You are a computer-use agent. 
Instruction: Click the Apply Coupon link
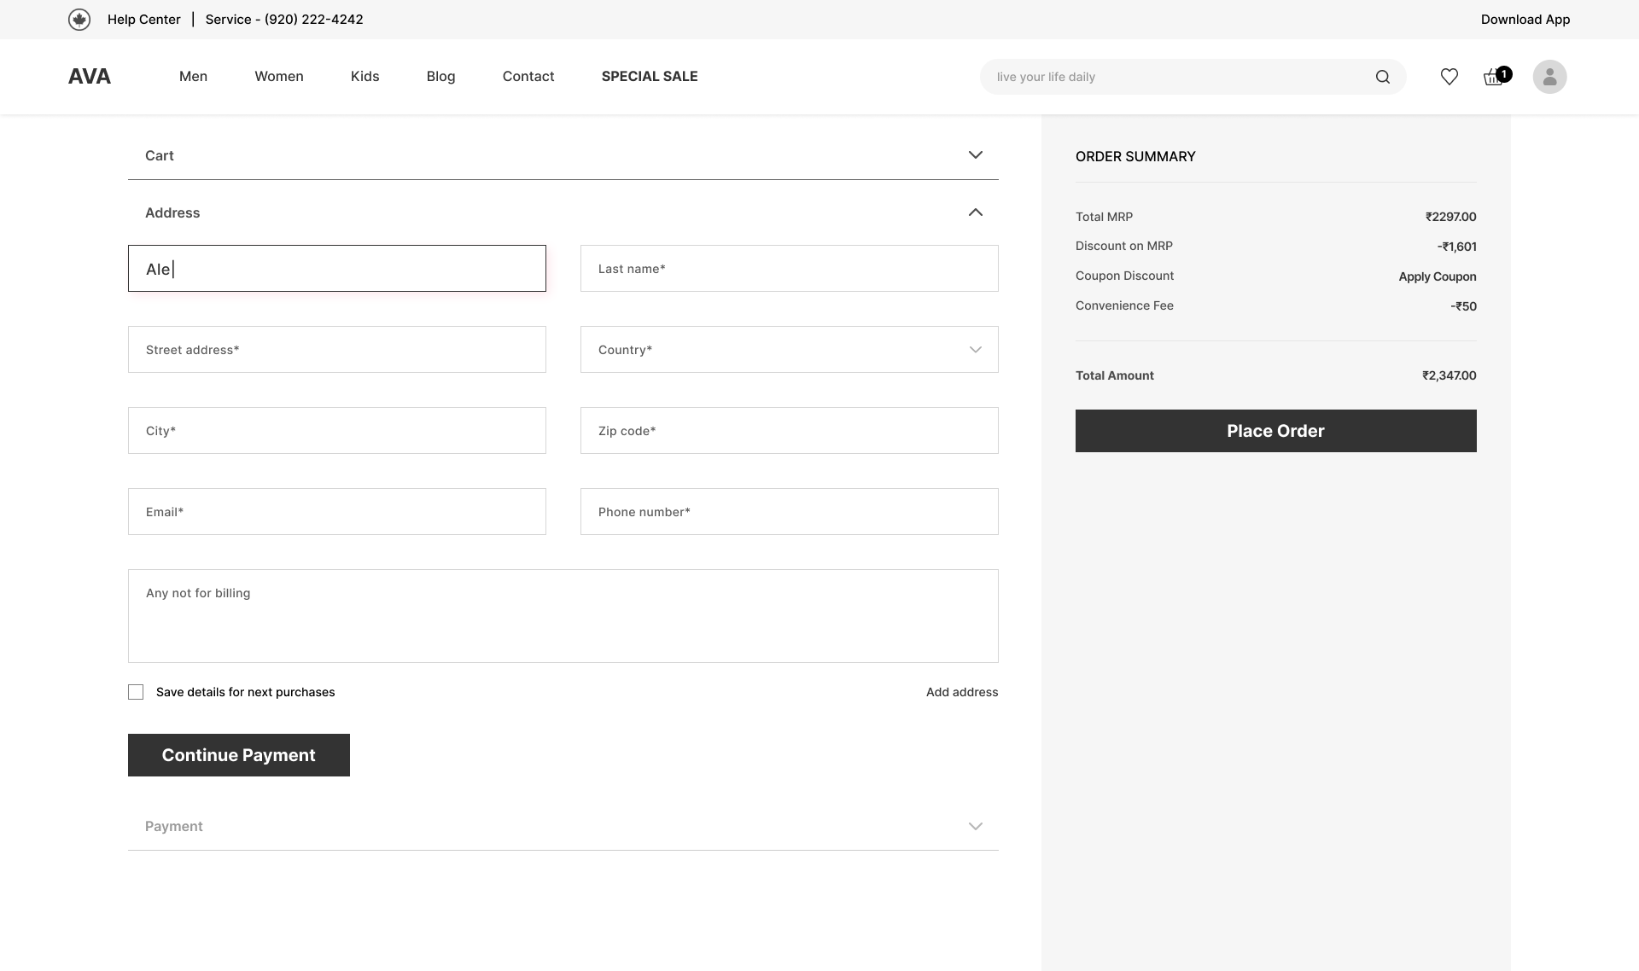(x=1437, y=276)
